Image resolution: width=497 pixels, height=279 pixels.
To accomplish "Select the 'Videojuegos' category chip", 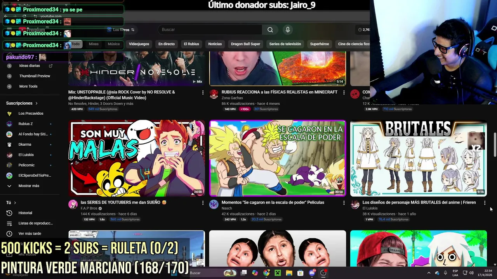I will pos(139,44).
